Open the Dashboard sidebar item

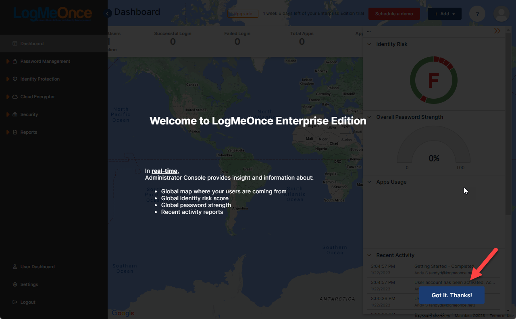pos(54,43)
